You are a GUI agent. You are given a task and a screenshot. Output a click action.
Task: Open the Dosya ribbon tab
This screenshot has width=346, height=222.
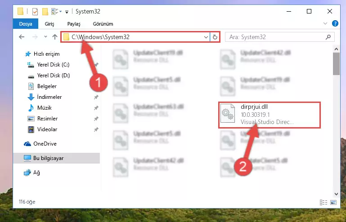click(26, 24)
